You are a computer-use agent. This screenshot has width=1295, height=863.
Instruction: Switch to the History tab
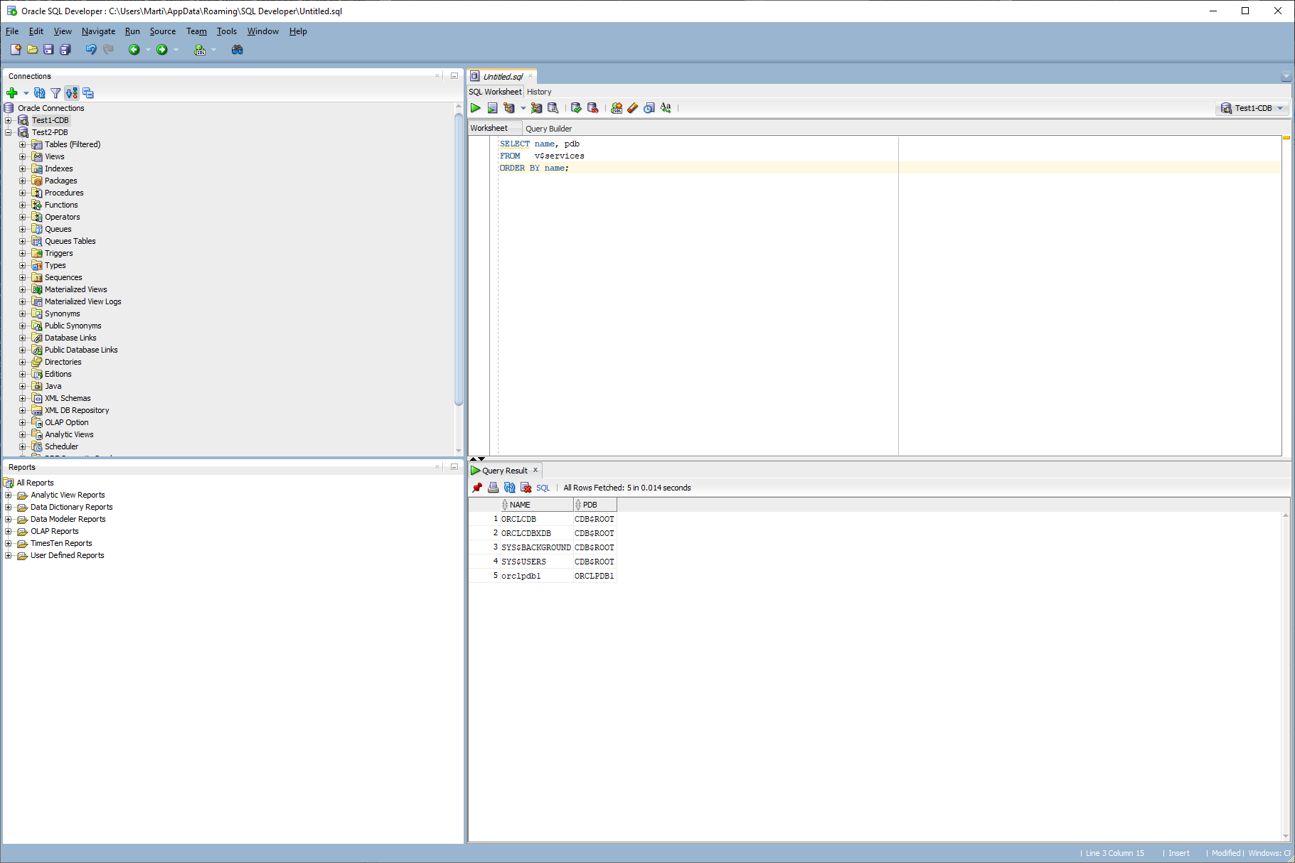click(x=539, y=92)
